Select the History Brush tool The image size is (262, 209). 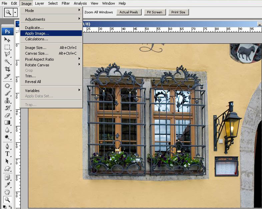tap(7, 108)
